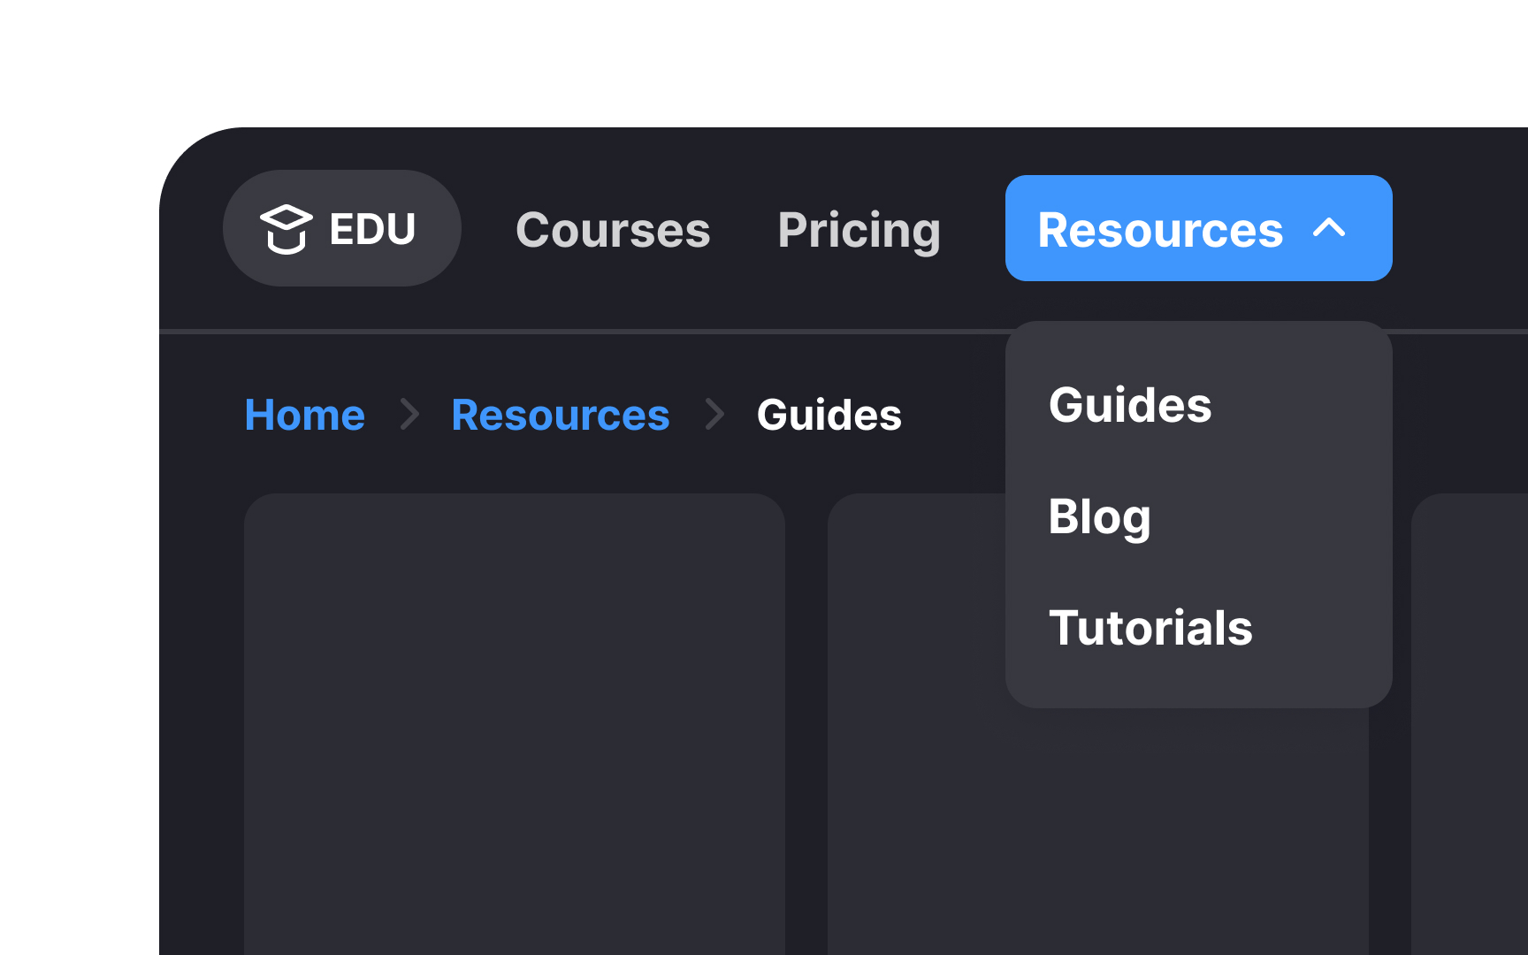Select Guides in the breadcrumb trail
1528x955 pixels.
829,414
